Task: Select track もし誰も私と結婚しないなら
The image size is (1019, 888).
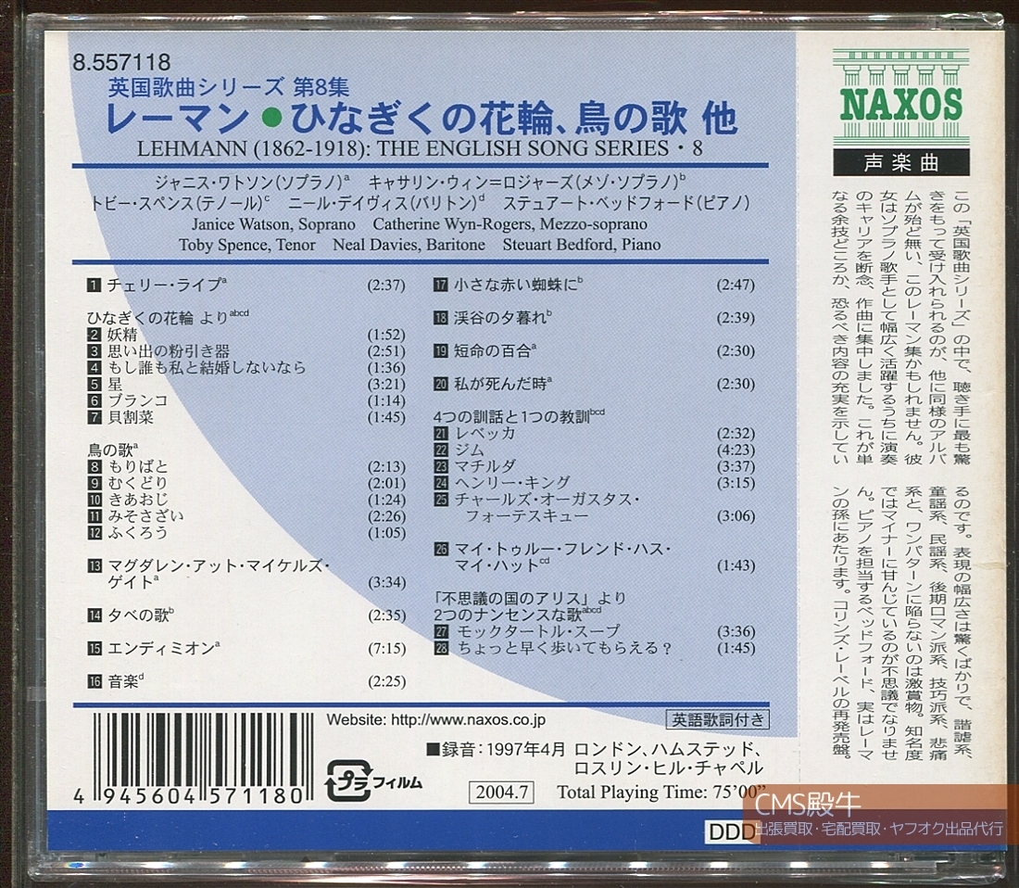Action: [x=207, y=368]
